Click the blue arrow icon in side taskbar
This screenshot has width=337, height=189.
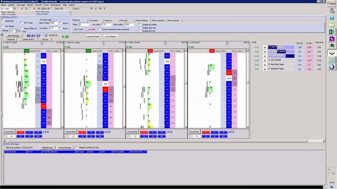(332, 18)
